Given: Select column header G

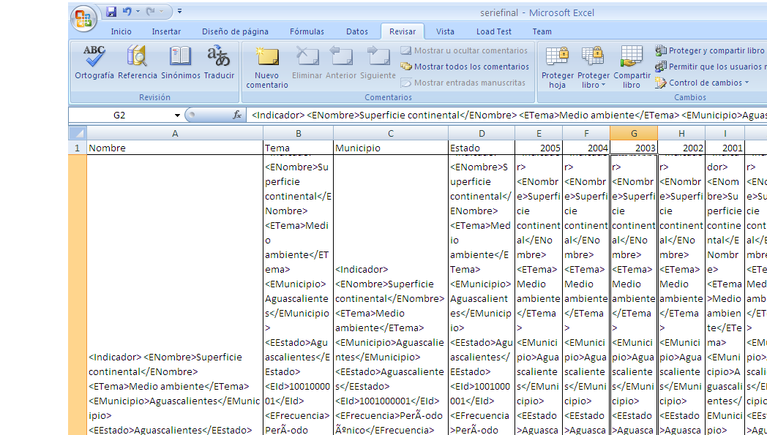Looking at the screenshot, I should click(x=634, y=134).
